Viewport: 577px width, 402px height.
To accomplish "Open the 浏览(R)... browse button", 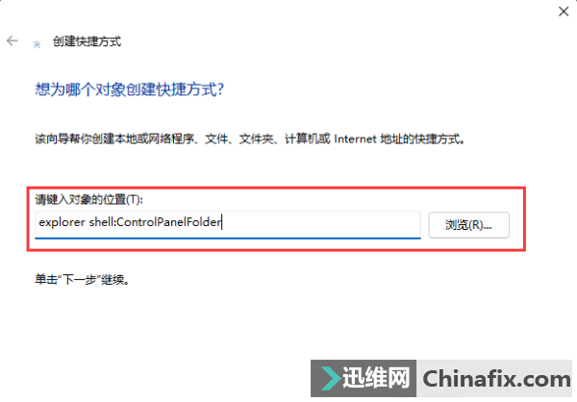I will (469, 225).
